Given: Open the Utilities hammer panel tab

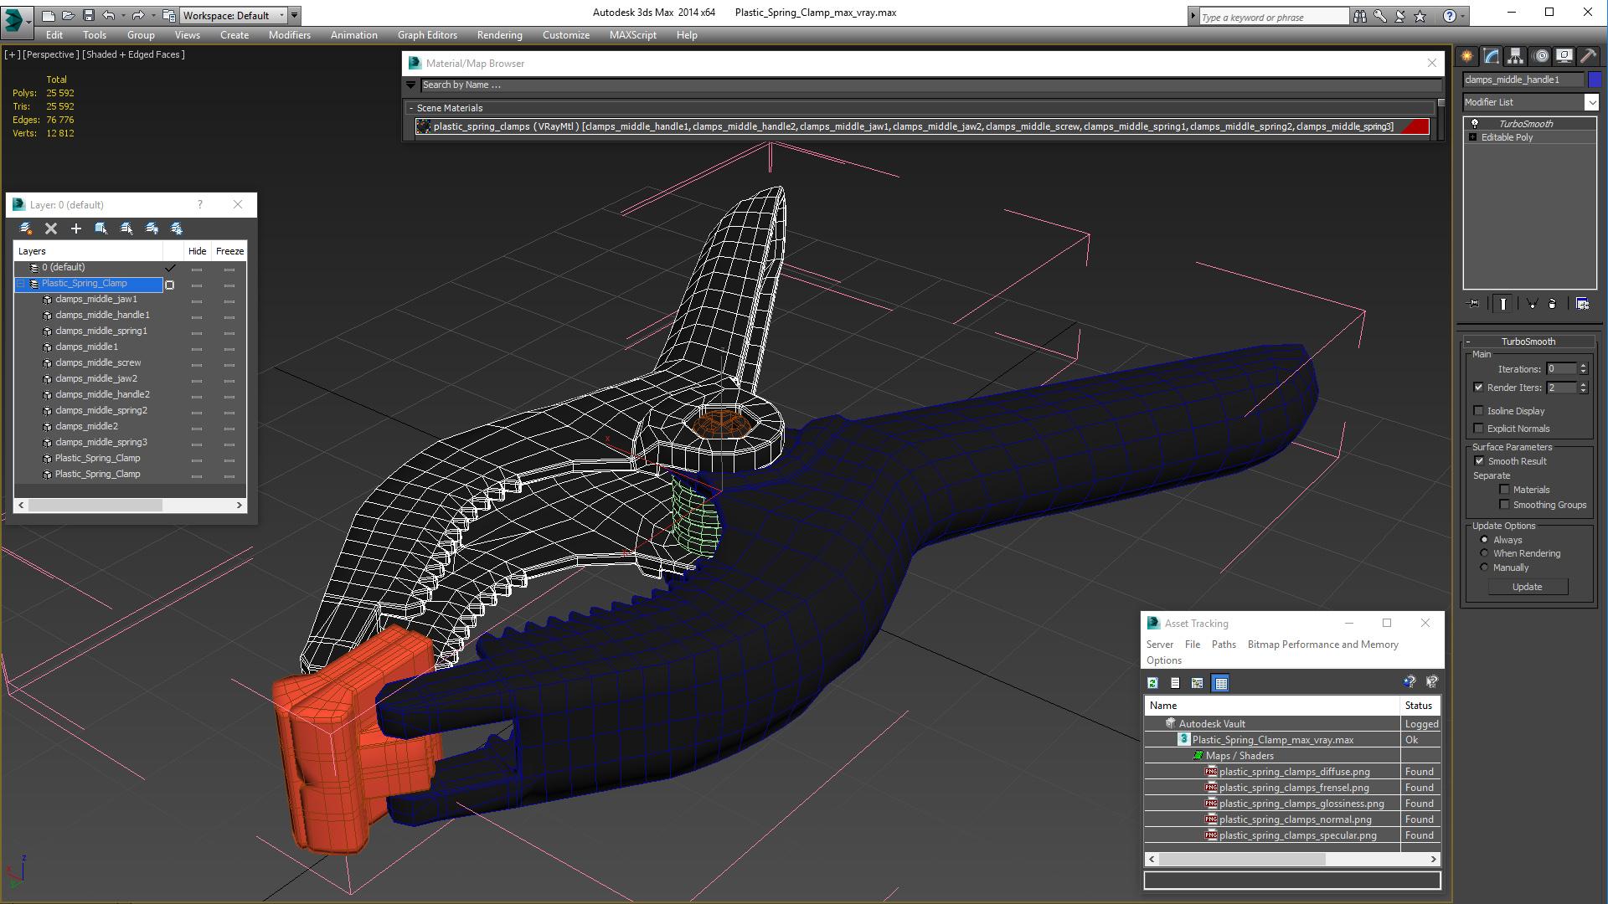Looking at the screenshot, I should 1588,56.
